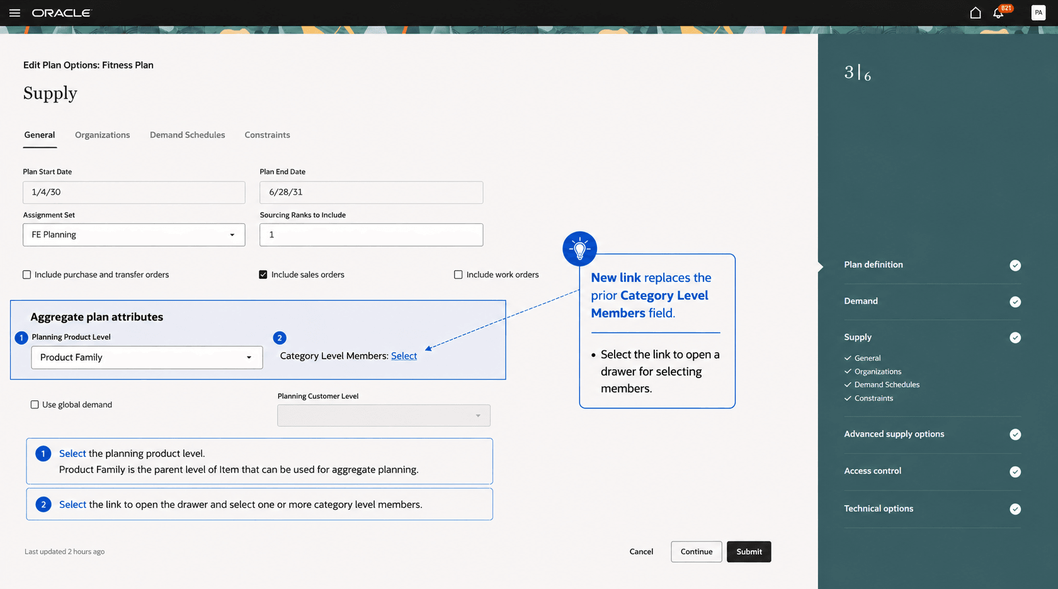Switch to the Organizations tab
1058x589 pixels.
pyautogui.click(x=103, y=135)
